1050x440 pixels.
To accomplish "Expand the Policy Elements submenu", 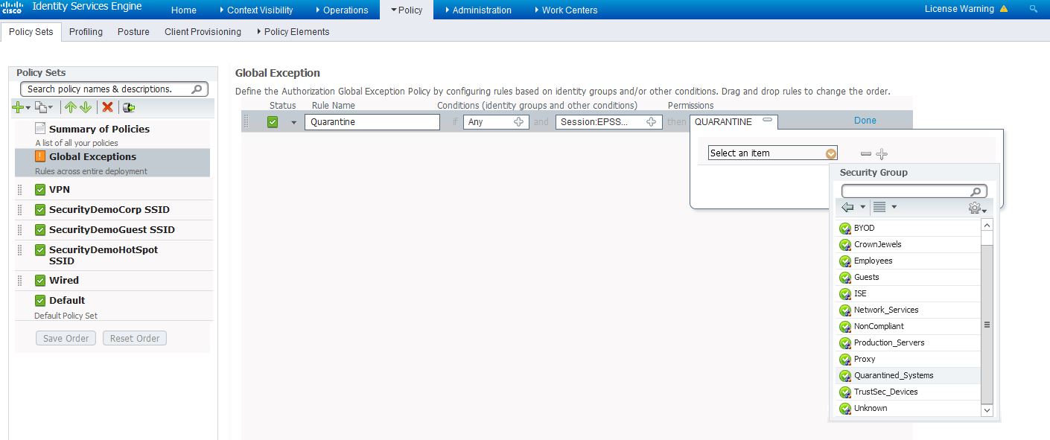I will point(293,32).
